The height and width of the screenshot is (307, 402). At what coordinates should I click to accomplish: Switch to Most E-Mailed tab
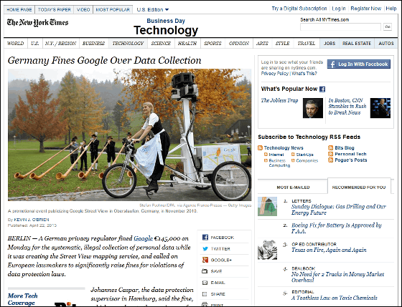pyautogui.click(x=293, y=187)
